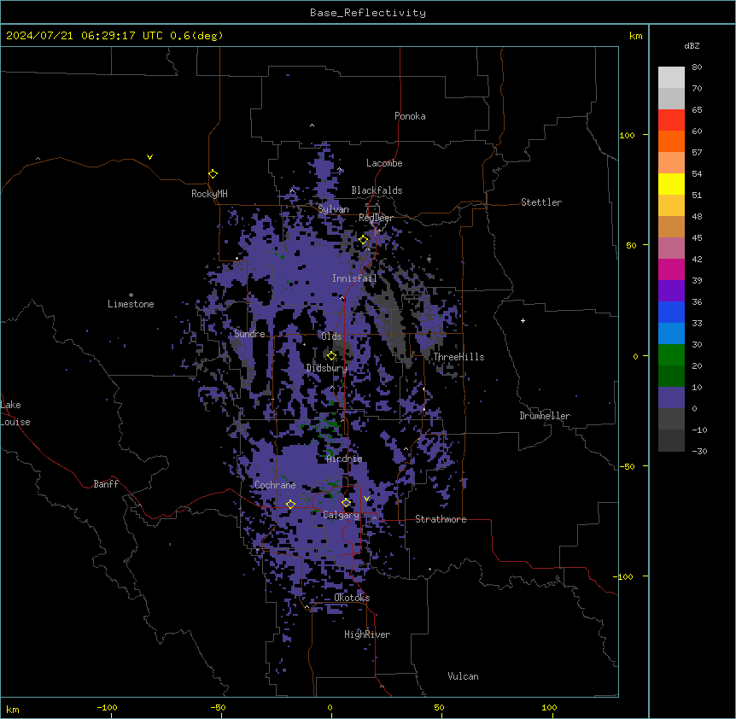Pick the bright yellow 51-54 dBZ swatch
The image size is (736, 719).
click(x=671, y=184)
